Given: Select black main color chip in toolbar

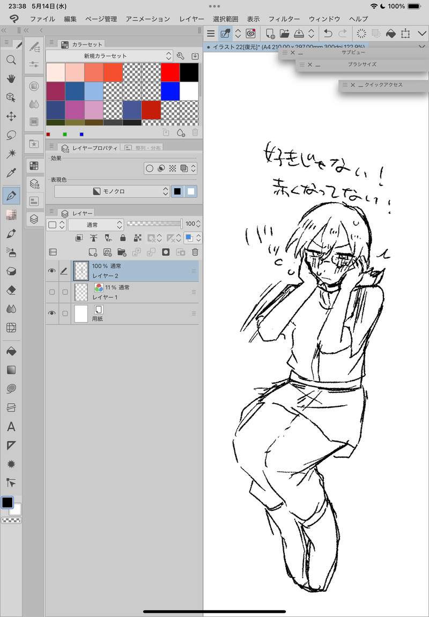Looking at the screenshot, I should point(7,502).
